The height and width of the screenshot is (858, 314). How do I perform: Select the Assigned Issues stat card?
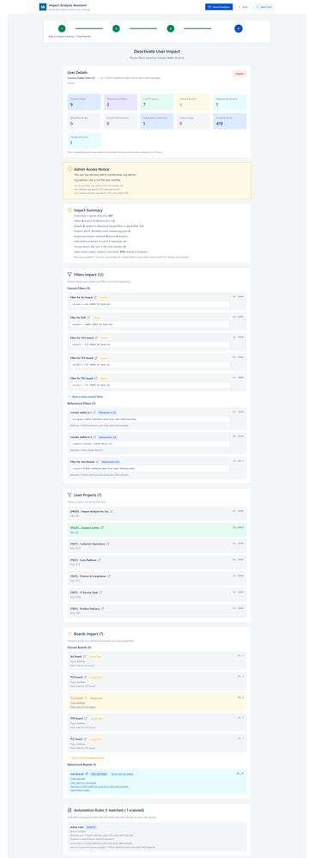[x=84, y=141]
